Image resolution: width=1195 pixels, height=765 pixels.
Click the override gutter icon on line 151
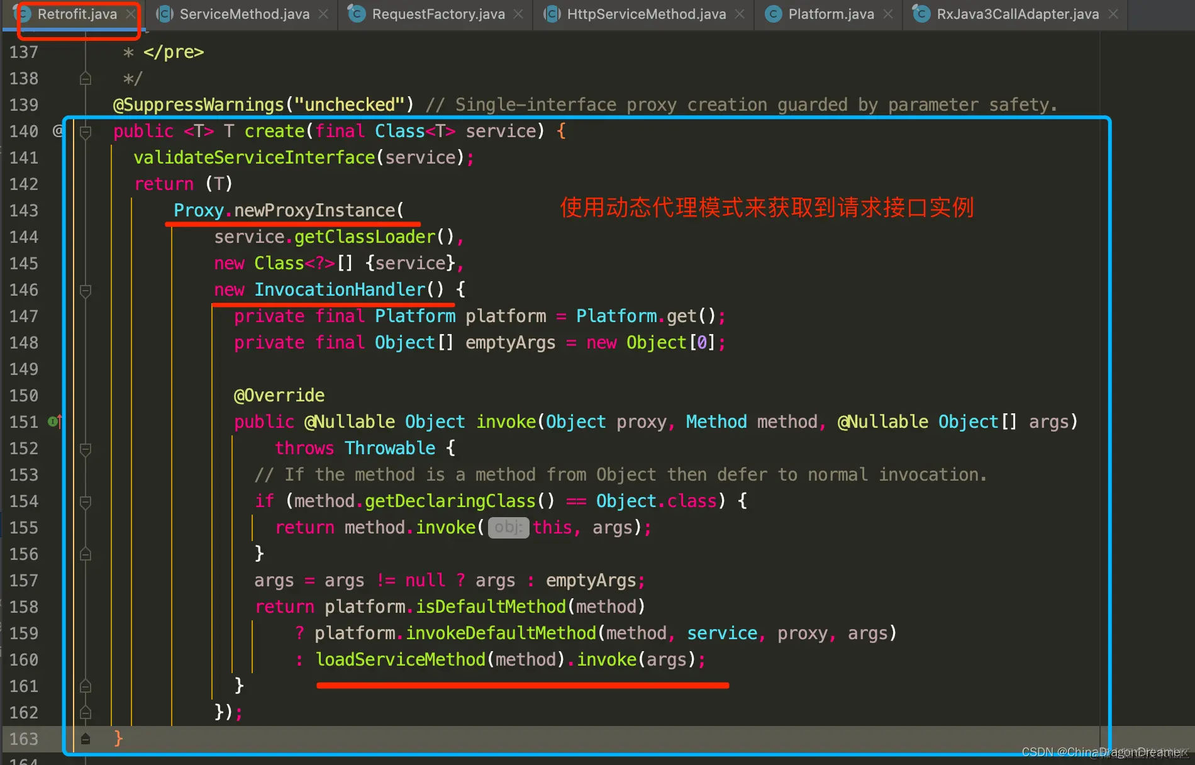pyautogui.click(x=55, y=422)
